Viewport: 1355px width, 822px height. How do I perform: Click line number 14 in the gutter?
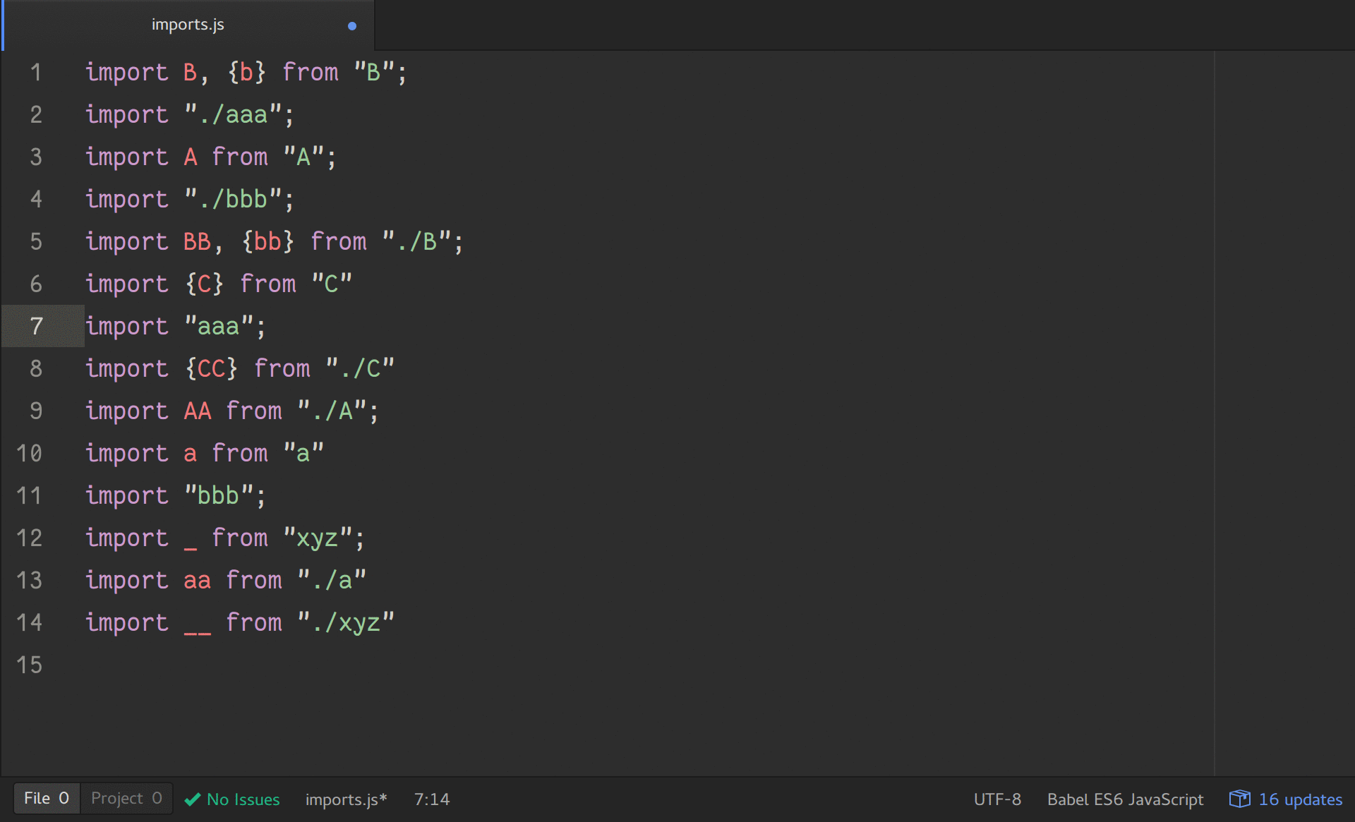(x=30, y=623)
